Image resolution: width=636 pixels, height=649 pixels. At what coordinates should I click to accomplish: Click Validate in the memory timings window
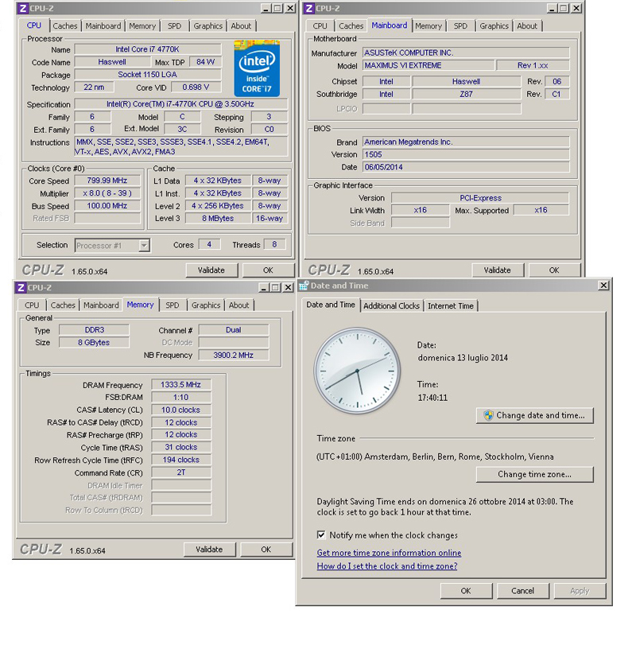pyautogui.click(x=209, y=550)
